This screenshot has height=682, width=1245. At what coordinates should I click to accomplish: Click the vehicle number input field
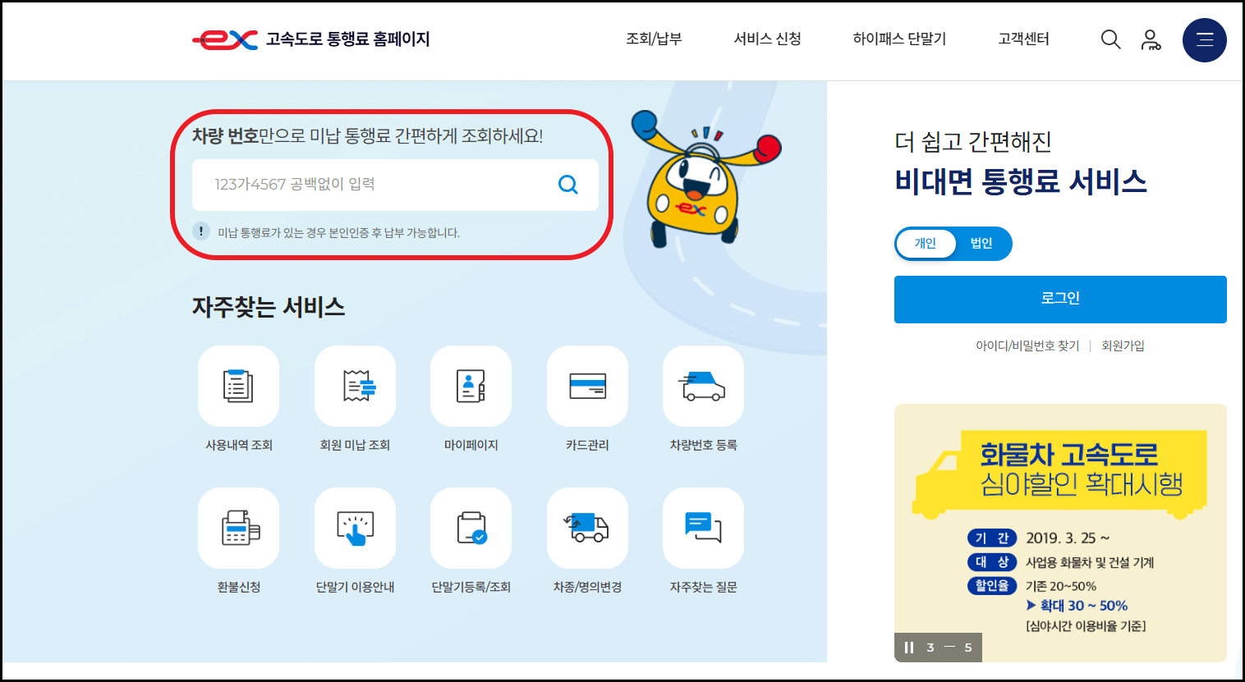coord(378,184)
